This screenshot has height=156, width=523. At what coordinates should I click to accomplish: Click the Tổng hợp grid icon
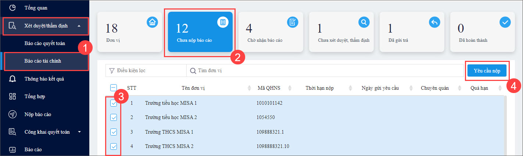pyautogui.click(x=12, y=96)
